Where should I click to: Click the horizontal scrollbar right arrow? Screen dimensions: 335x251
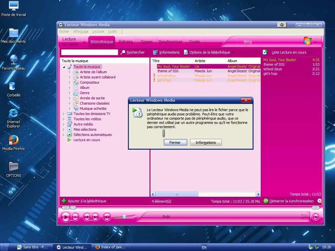point(258,194)
